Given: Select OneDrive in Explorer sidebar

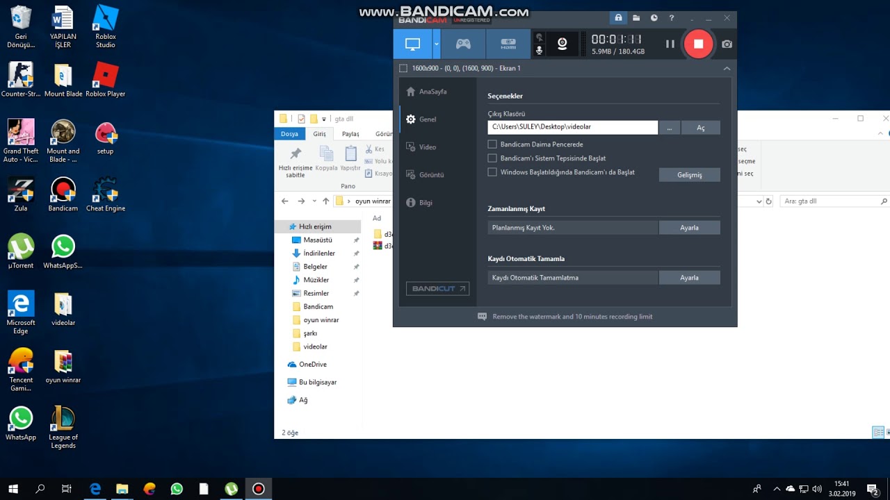Looking at the screenshot, I should [x=312, y=365].
